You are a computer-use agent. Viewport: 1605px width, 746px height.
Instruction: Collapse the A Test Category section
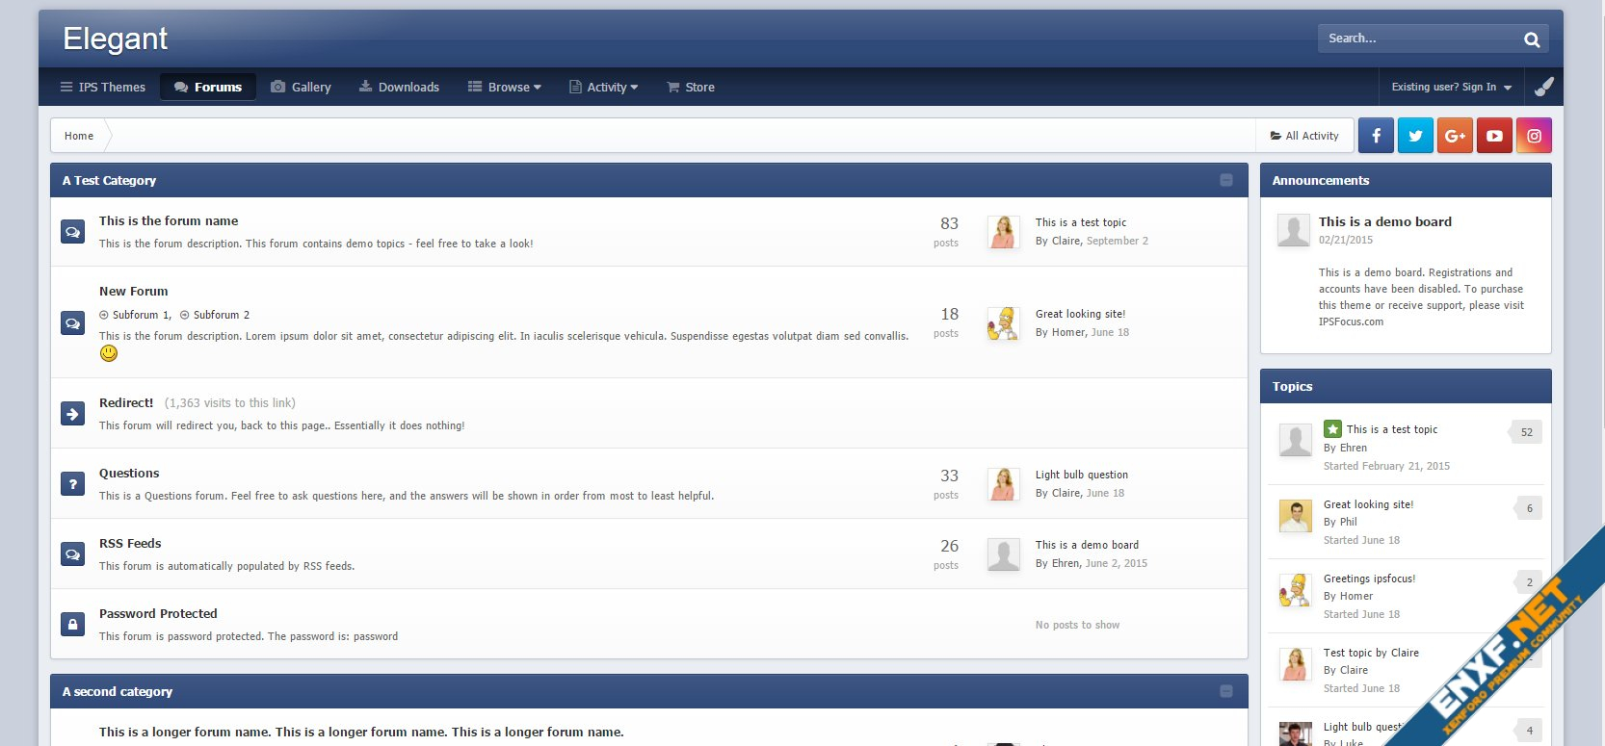[x=1225, y=180]
